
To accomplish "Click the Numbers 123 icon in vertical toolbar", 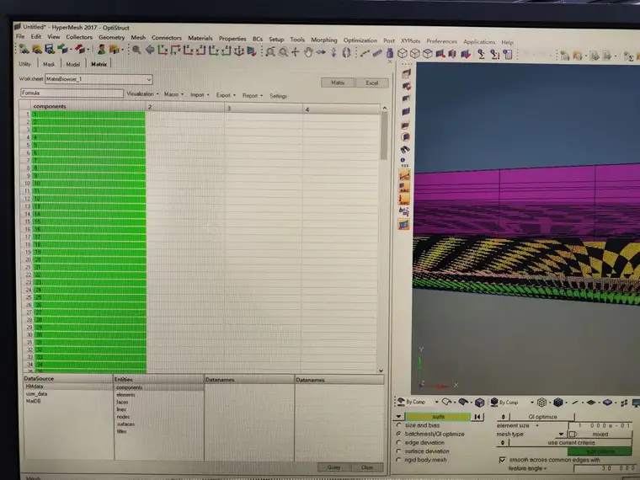I will pyautogui.click(x=404, y=163).
